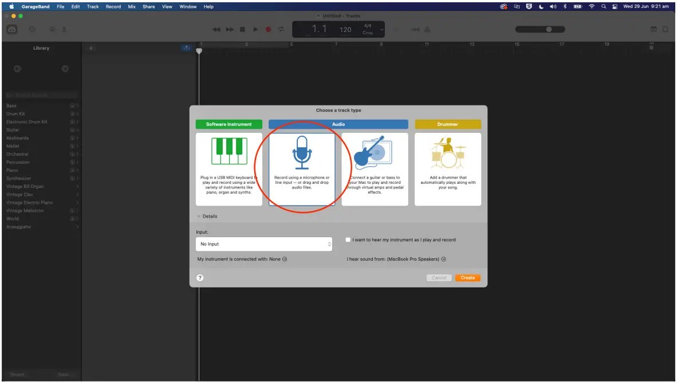Select the microphone audio track card
The image size is (677, 382).
coord(302,169)
